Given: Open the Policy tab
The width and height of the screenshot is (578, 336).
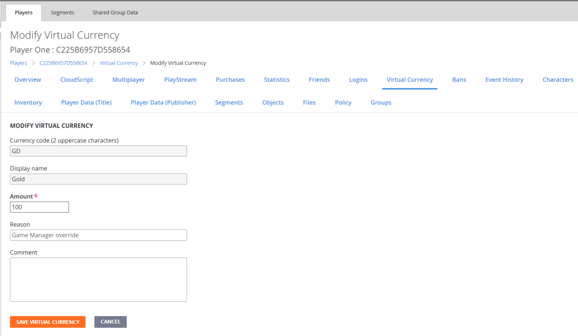Looking at the screenshot, I should (x=343, y=103).
